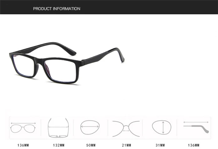Click the PRODUCT INFORMATION heading
The image size is (218, 149).
pos(57,9)
